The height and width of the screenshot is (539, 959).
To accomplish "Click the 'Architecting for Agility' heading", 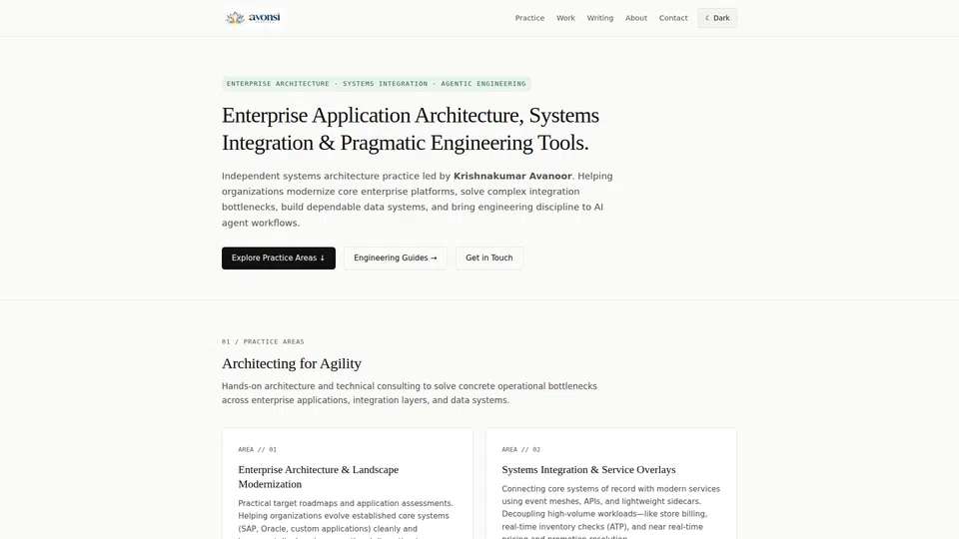I will coord(291,363).
